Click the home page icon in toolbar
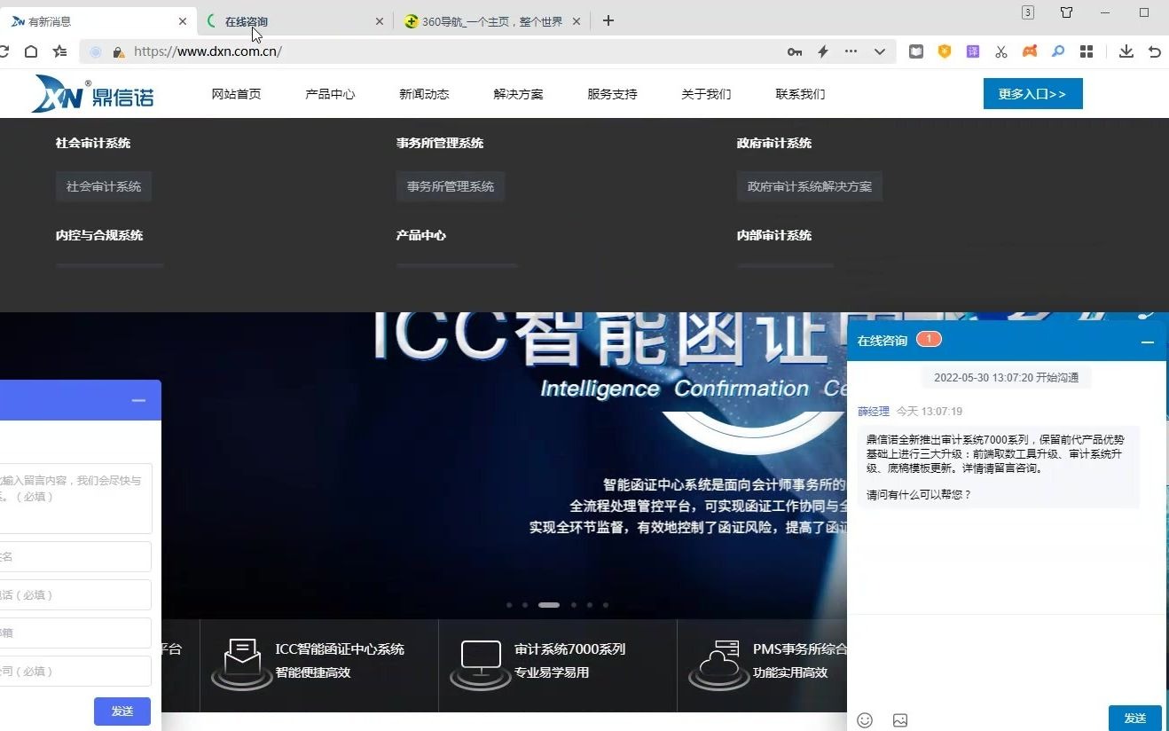The width and height of the screenshot is (1169, 731). [x=31, y=51]
